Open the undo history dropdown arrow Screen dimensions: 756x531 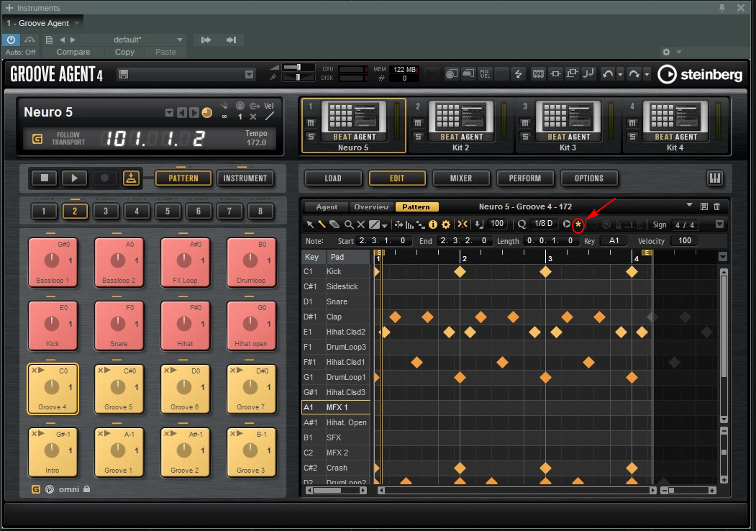621,75
